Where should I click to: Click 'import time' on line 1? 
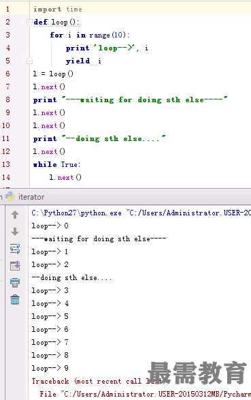tap(58, 9)
